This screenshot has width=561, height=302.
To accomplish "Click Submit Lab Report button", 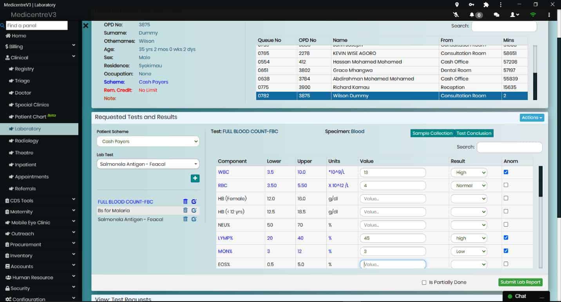I will tap(521, 282).
